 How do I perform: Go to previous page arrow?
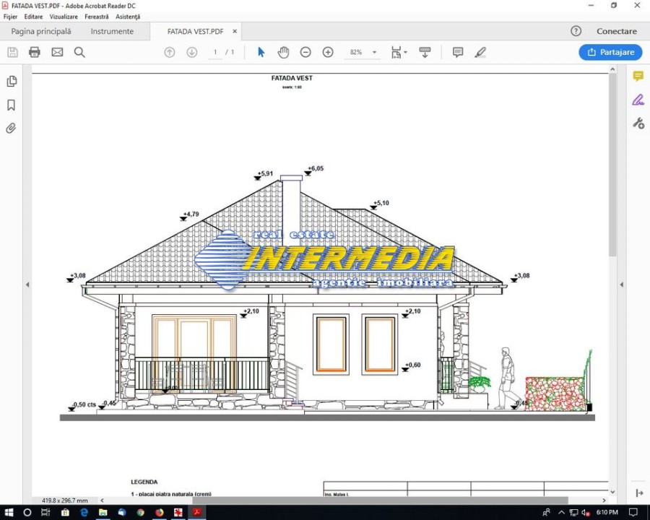coord(170,52)
